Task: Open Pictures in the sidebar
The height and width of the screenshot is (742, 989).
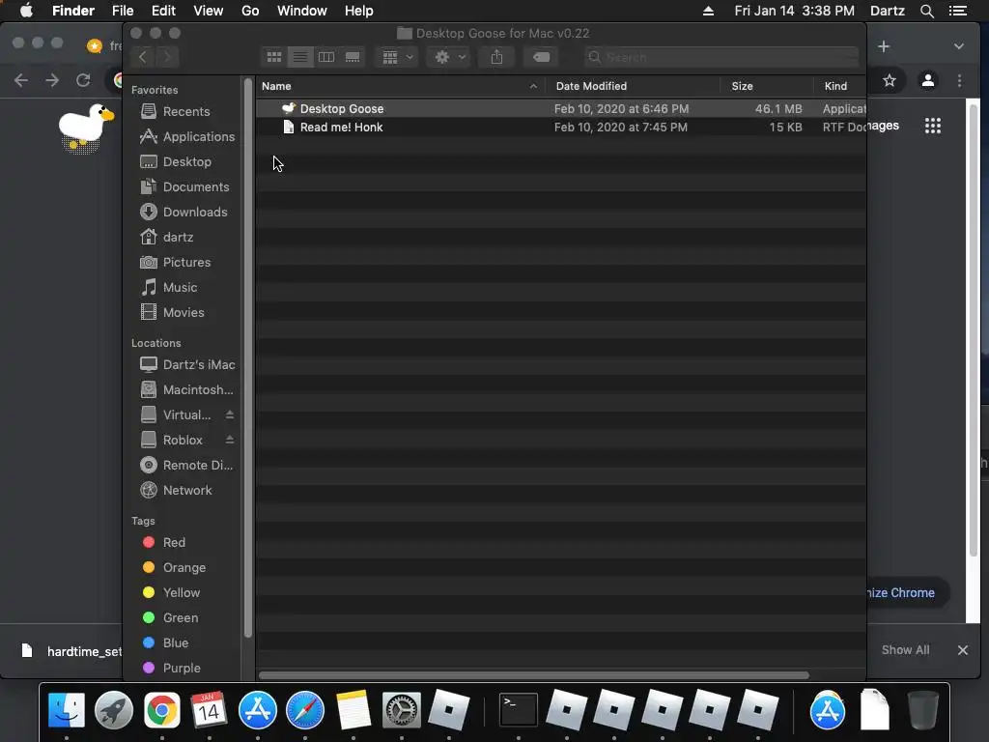Action: click(184, 263)
